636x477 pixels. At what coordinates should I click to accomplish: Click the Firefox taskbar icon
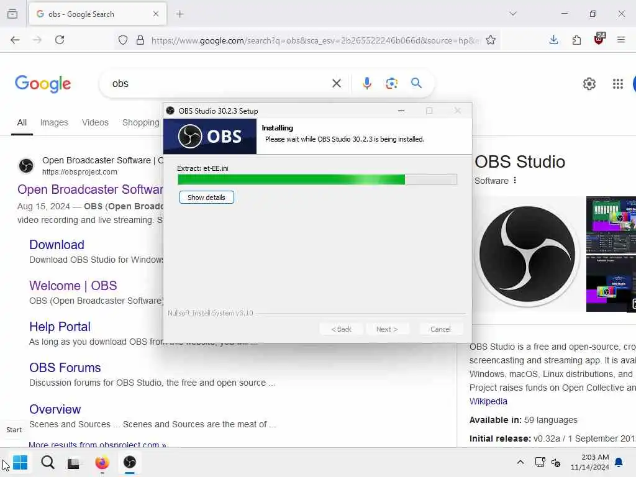(x=102, y=462)
